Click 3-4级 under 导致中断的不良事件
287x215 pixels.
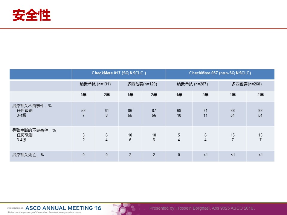22,140
